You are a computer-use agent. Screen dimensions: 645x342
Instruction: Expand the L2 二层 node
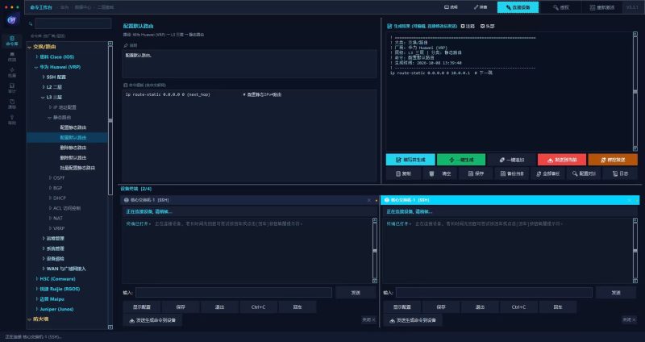coord(44,87)
